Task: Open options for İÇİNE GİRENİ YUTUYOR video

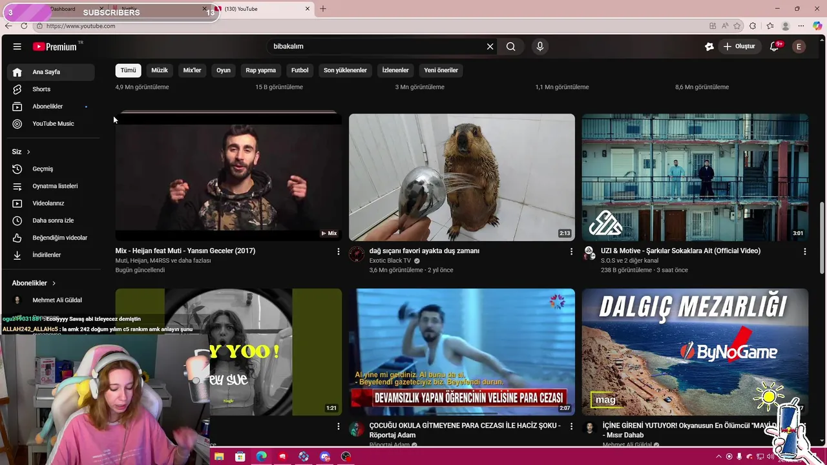Action: click(804, 426)
